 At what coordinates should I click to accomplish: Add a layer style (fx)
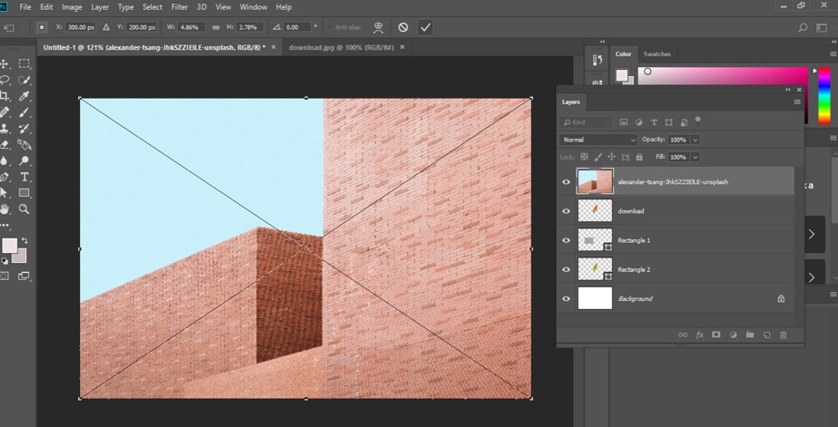[x=700, y=335]
